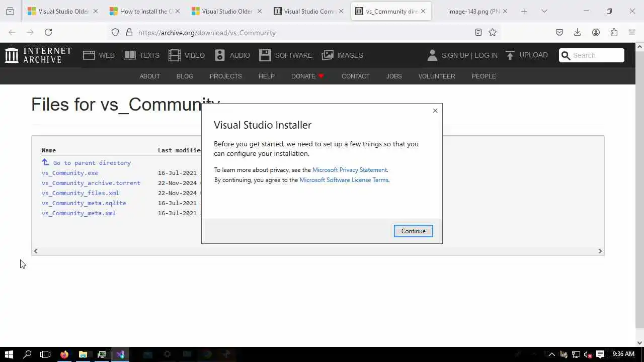Image resolution: width=644 pixels, height=362 pixels.
Task: Open the extensions puzzle icon
Action: (x=614, y=32)
